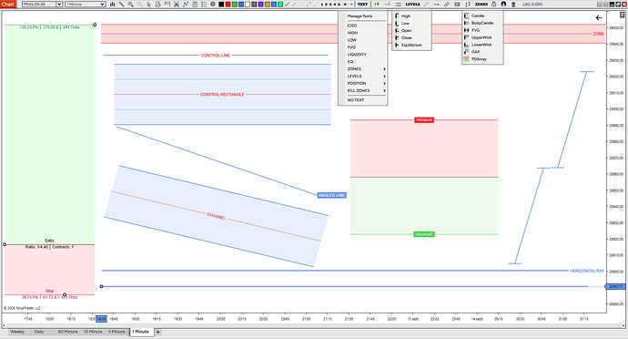This screenshot has height=339, width=628.
Task: Select the drawing tools pencil icon
Action: (x=121, y=4)
